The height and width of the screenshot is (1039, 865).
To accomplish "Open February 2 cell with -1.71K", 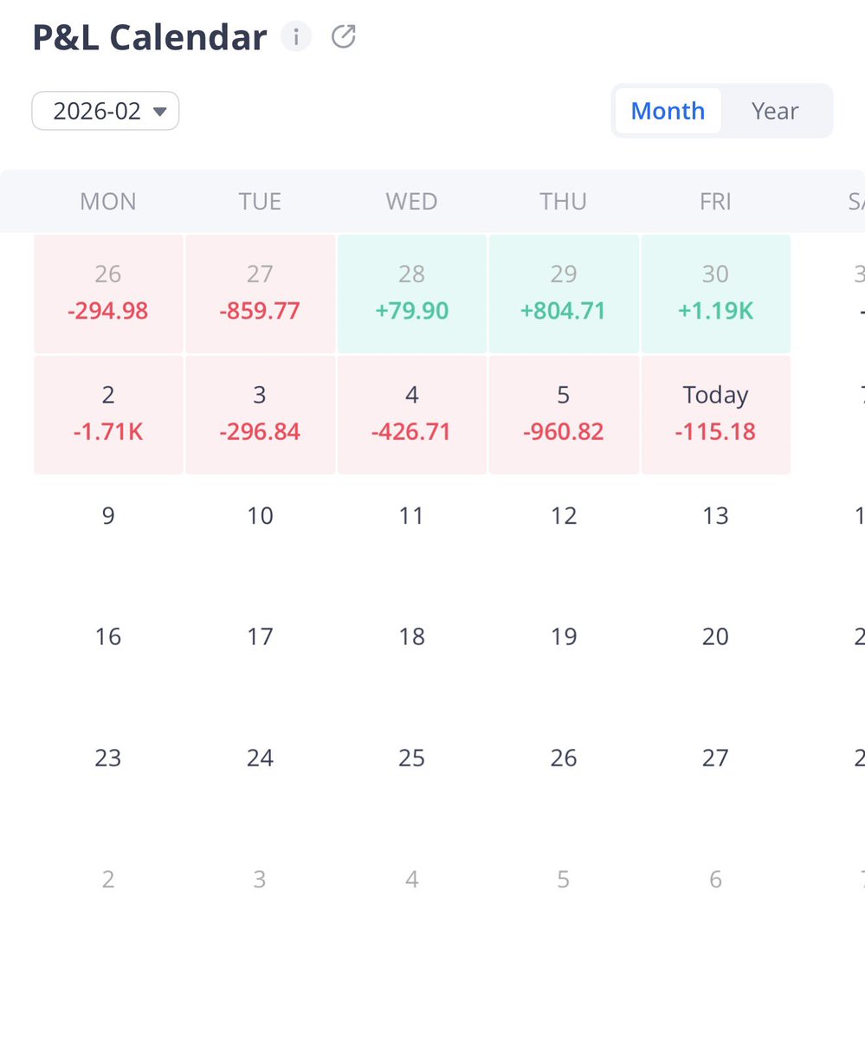I will pyautogui.click(x=108, y=415).
